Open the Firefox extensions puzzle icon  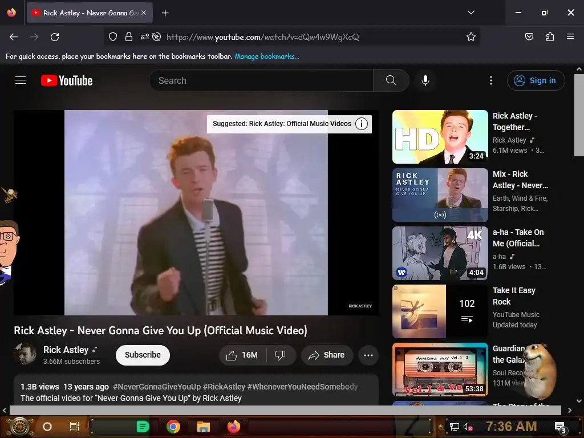point(550,36)
